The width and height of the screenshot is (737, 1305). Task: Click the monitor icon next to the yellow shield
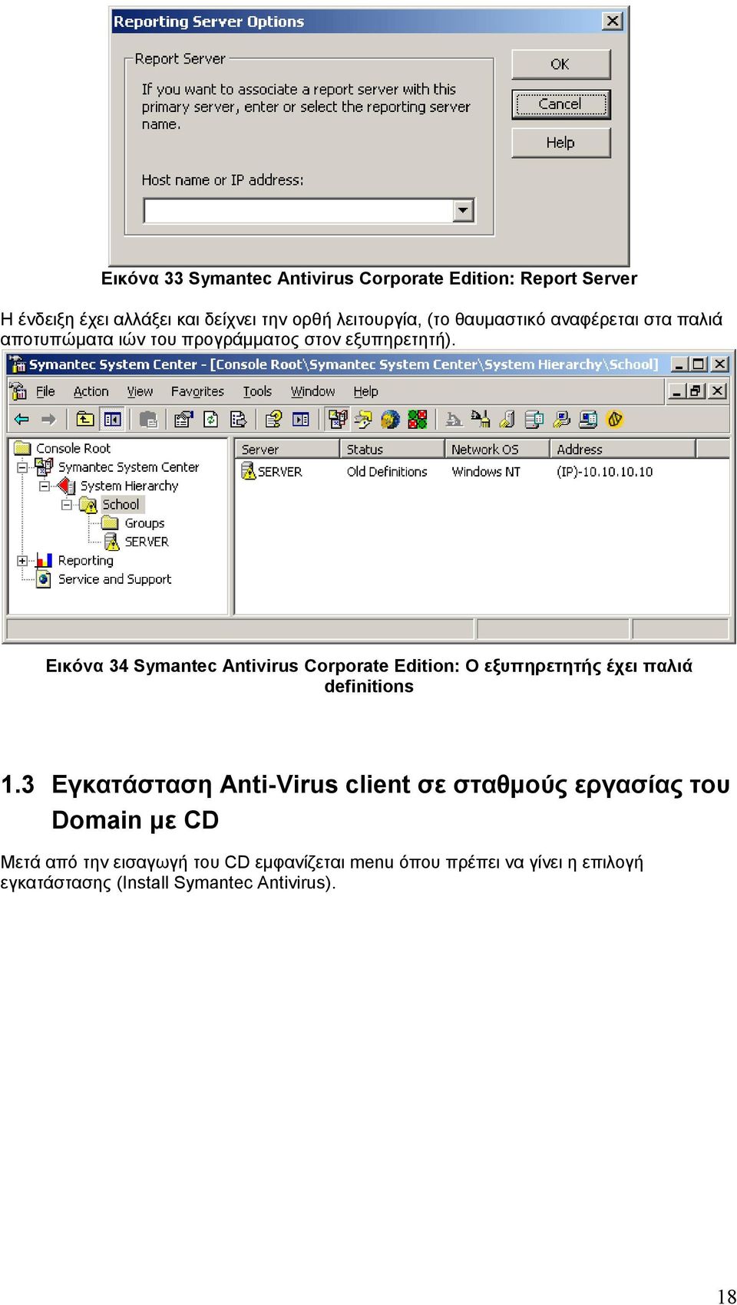coord(589,420)
